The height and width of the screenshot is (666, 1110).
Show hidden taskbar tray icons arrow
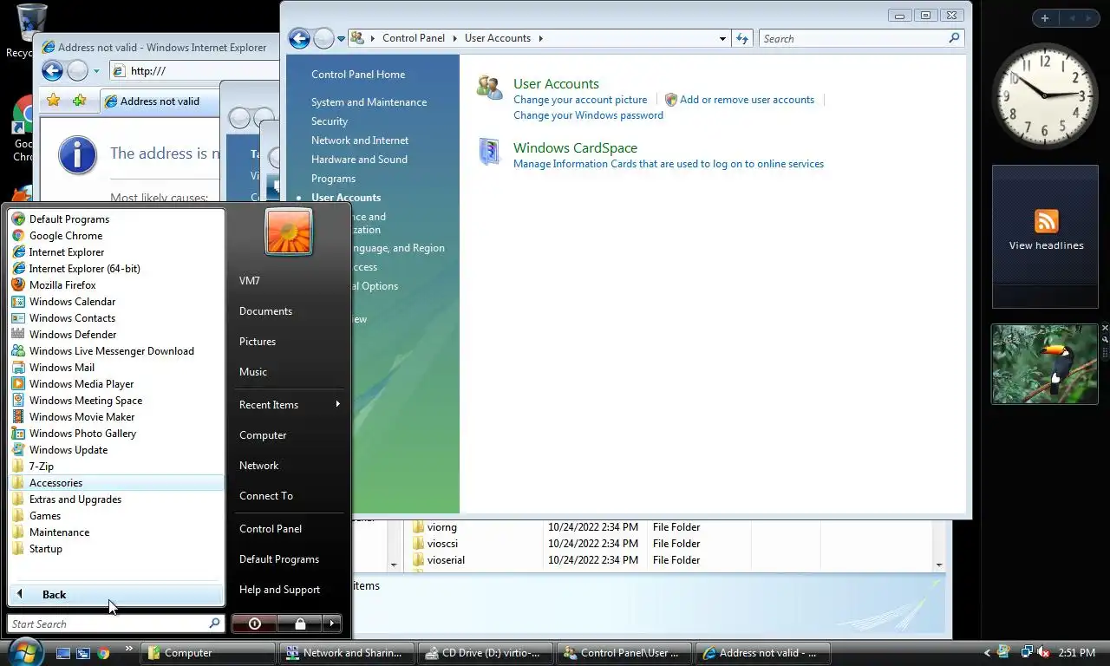(987, 653)
